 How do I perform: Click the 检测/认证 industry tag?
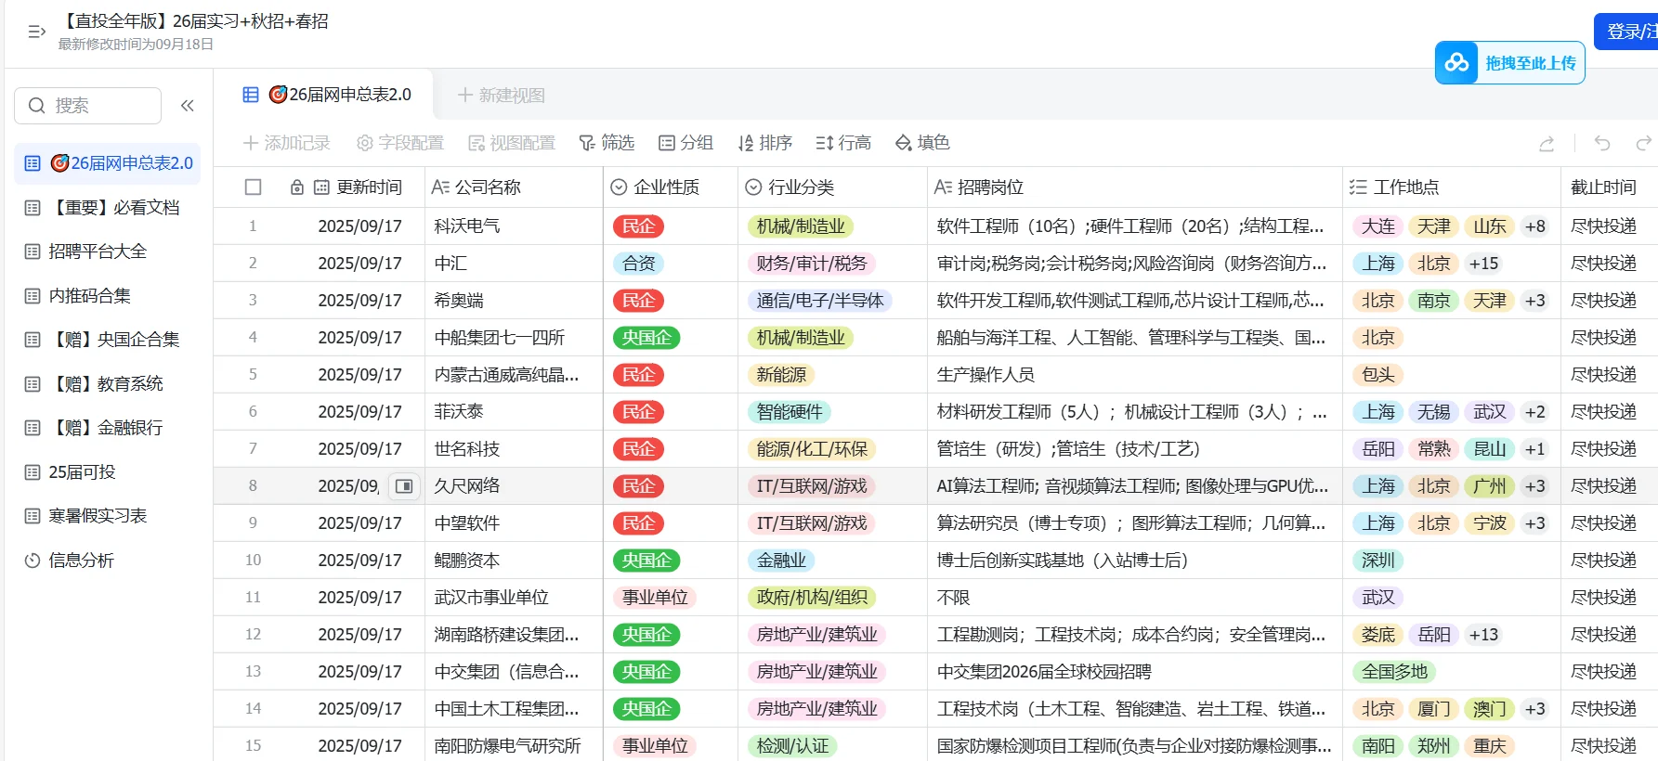792,746
